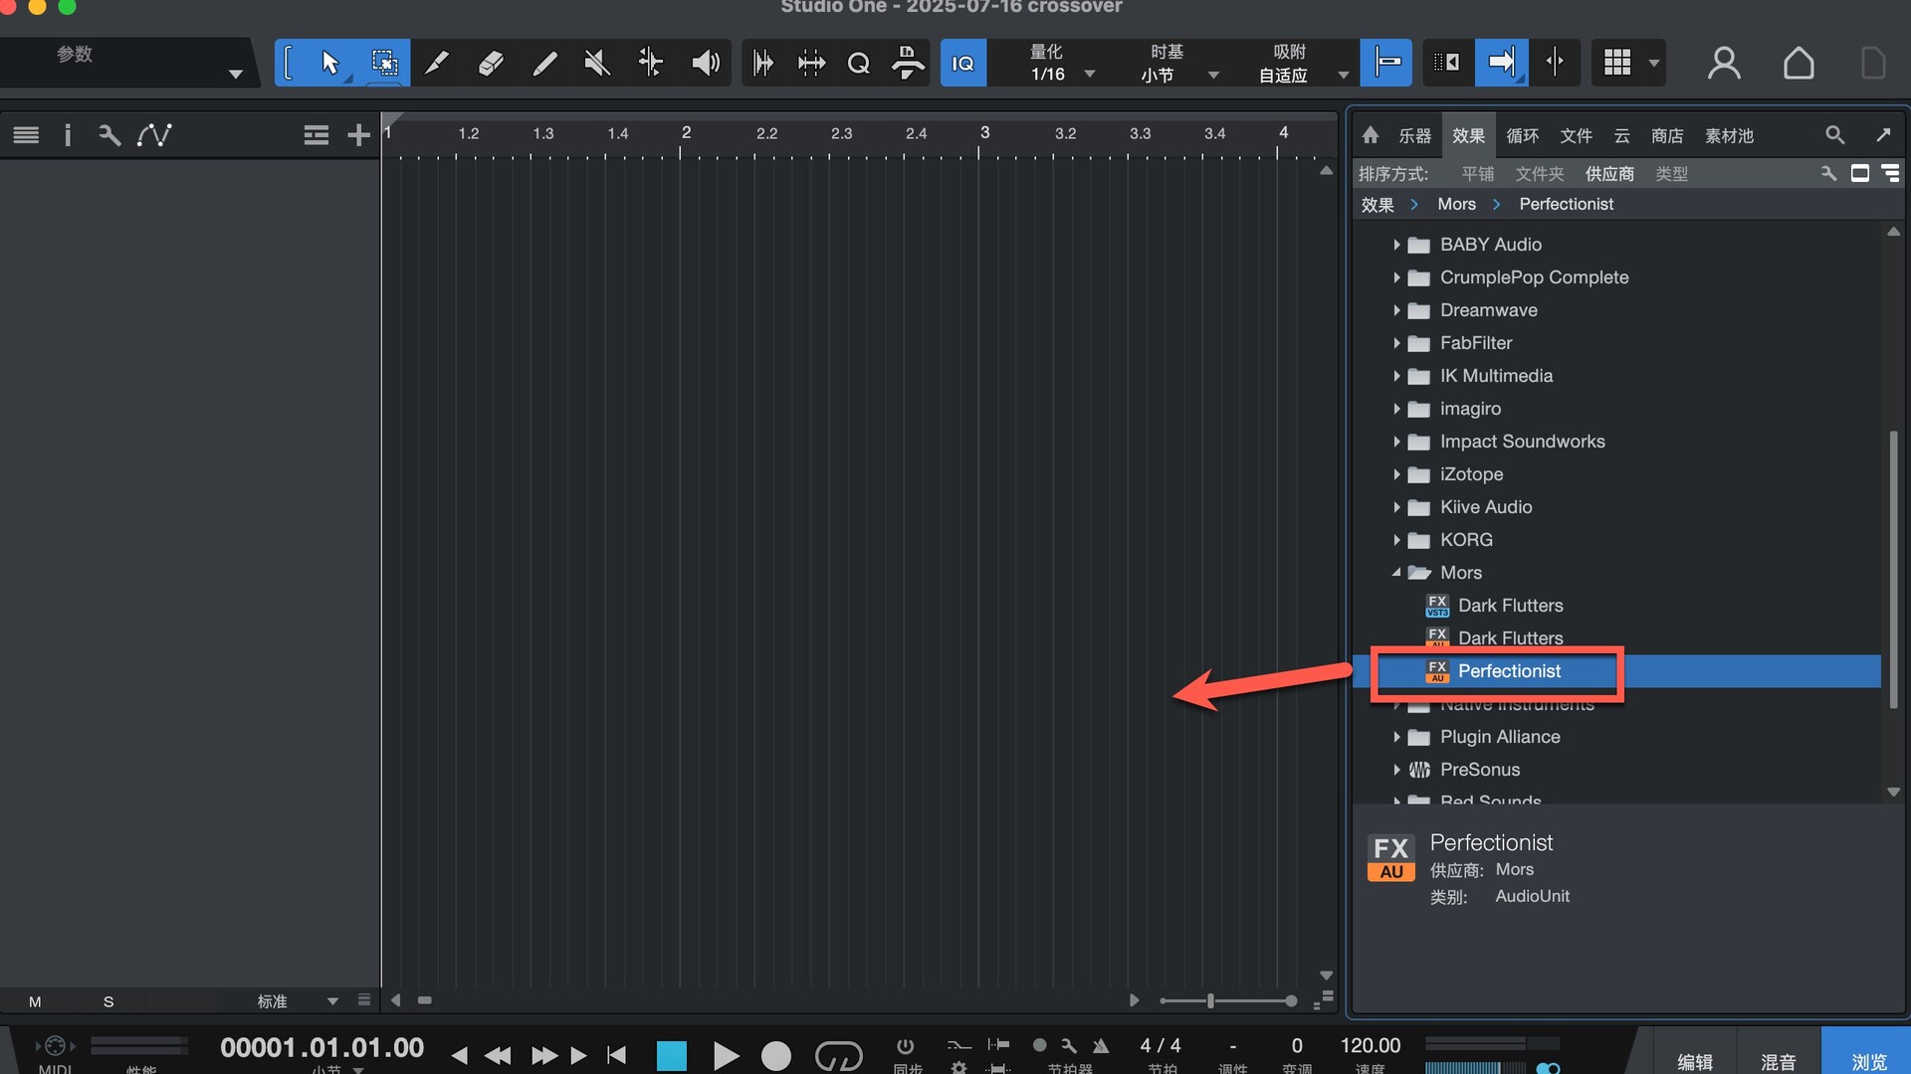Toggle snap to grid button
This screenshot has height=1074, width=1911.
(x=1386, y=62)
